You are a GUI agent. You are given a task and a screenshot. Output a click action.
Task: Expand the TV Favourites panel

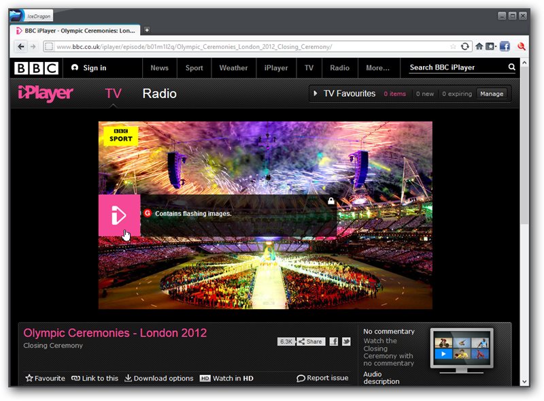[343, 94]
